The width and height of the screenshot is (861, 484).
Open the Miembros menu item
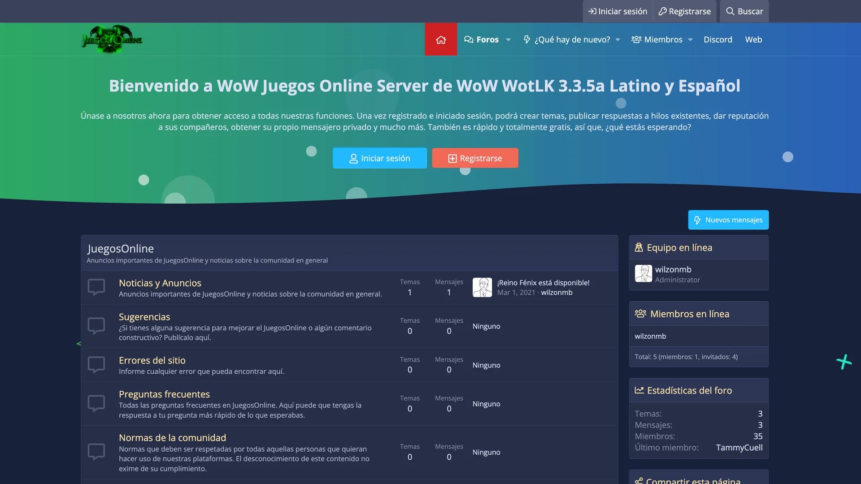[657, 39]
